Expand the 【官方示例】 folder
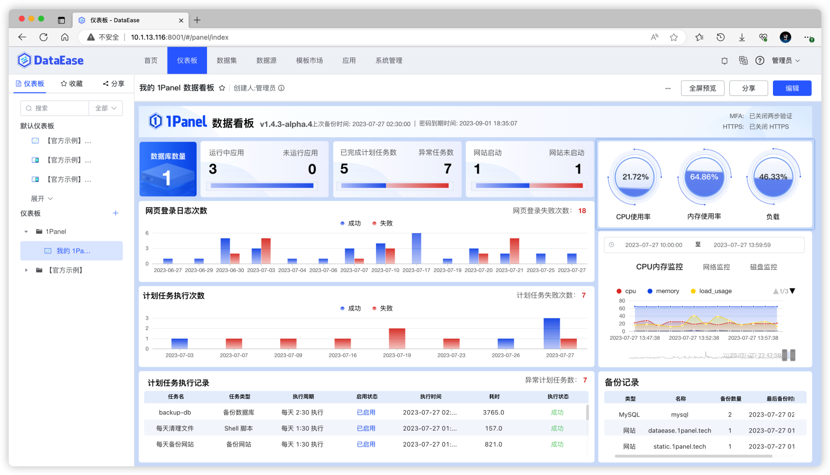The image size is (830, 475). [26, 270]
